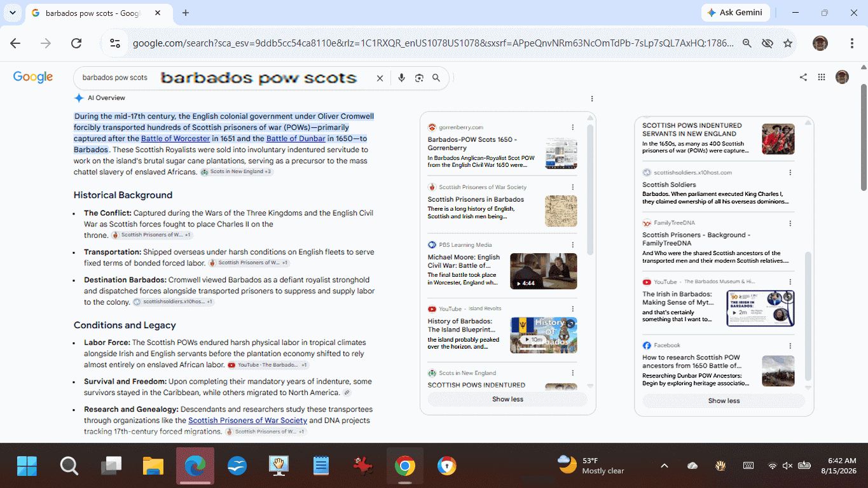Open the Wi-Fi network icon in system tray

coord(773,466)
